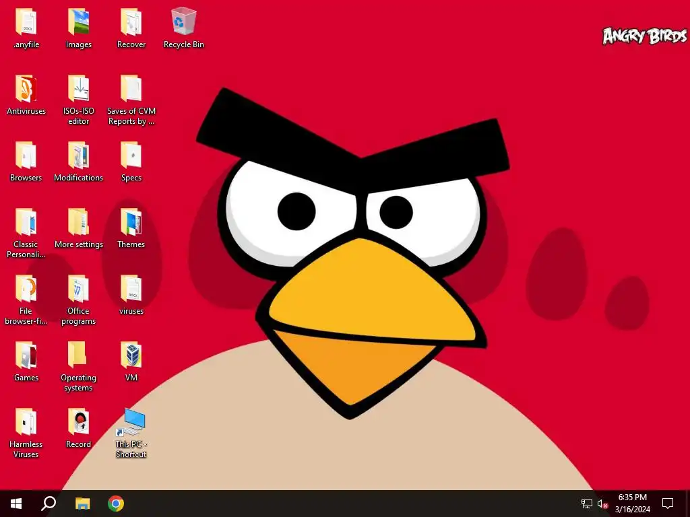Select the Specs folder icon
The width and height of the screenshot is (690, 517).
[131, 156]
